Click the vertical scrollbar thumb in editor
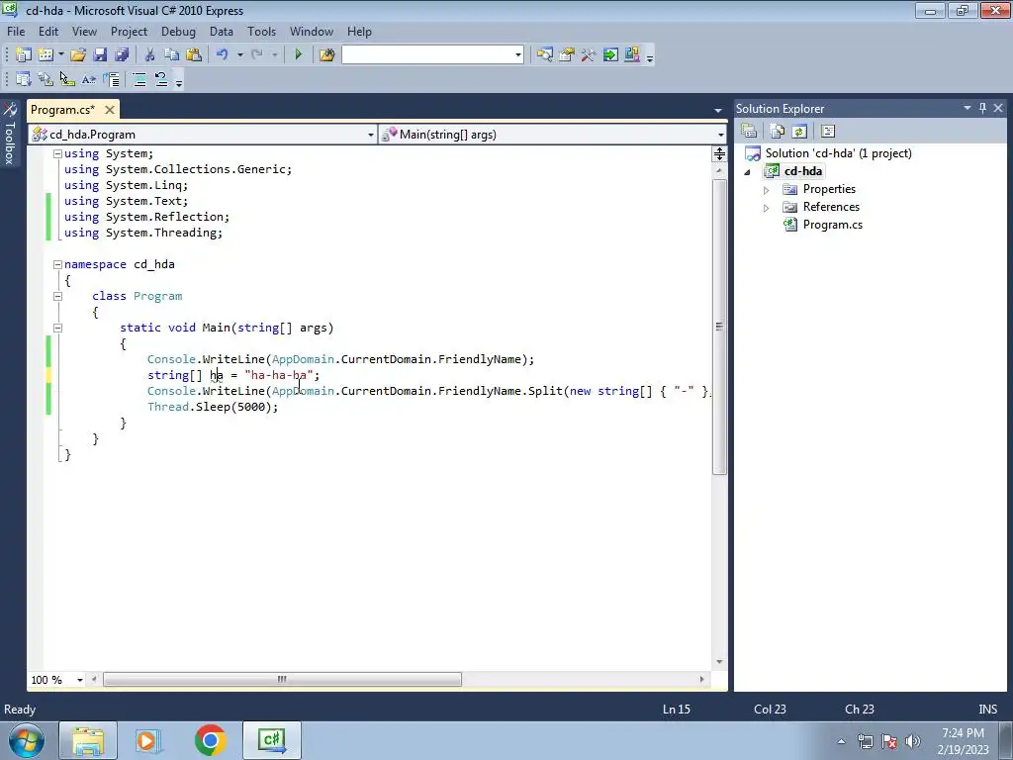The width and height of the screenshot is (1013, 760). 719,327
